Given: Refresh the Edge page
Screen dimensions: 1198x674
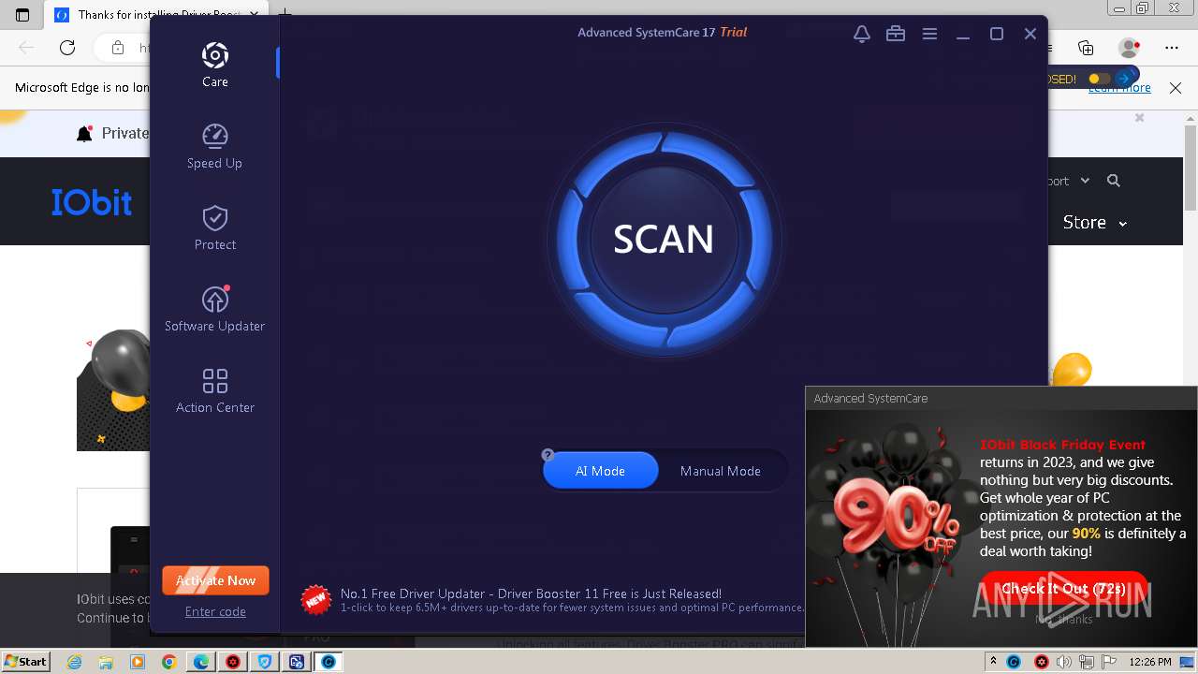Looking at the screenshot, I should click(x=67, y=47).
